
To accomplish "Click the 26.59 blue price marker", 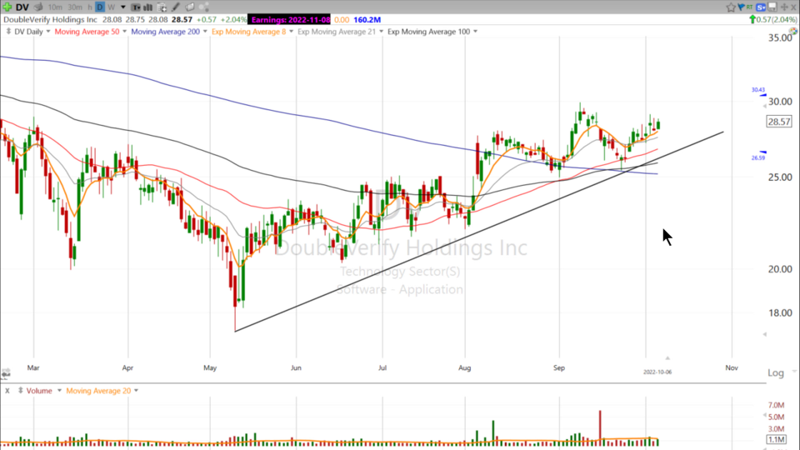I will 758,157.
